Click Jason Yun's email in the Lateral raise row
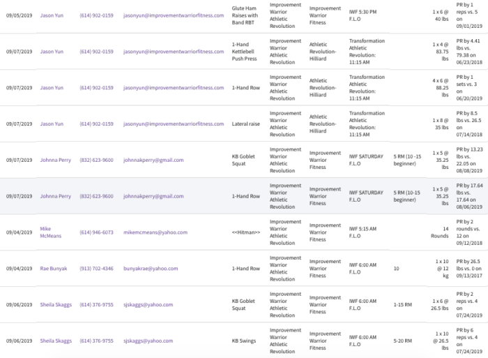The width and height of the screenshot is (488, 358). pos(174,124)
